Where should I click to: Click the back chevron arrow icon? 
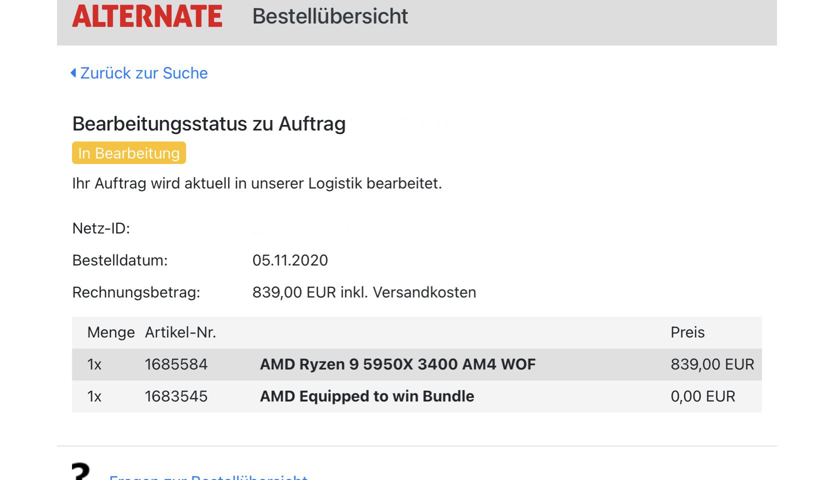click(x=74, y=73)
